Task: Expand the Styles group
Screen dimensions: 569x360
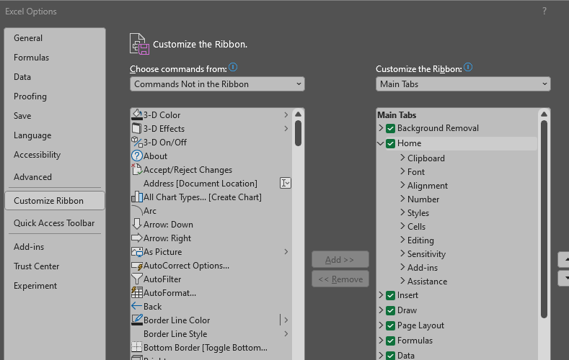Action: point(402,212)
